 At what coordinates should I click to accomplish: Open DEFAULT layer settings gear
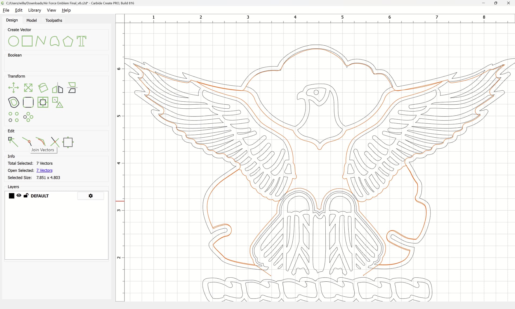pos(91,196)
